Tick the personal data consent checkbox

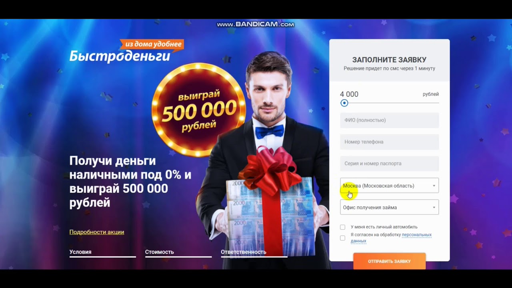click(x=342, y=238)
